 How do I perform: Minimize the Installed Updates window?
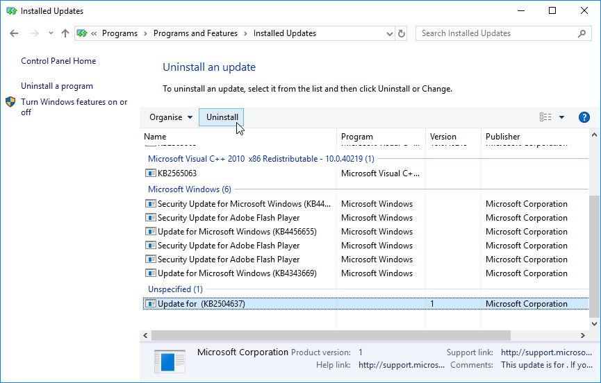(x=521, y=10)
